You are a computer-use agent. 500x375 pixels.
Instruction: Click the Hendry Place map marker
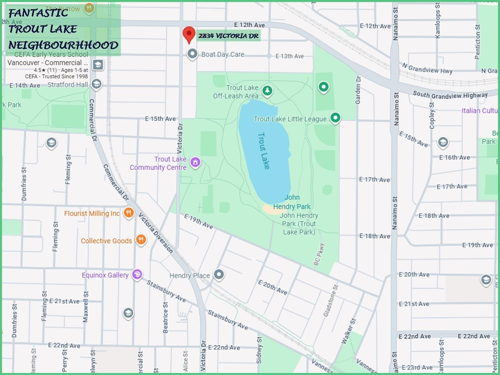[x=219, y=275]
